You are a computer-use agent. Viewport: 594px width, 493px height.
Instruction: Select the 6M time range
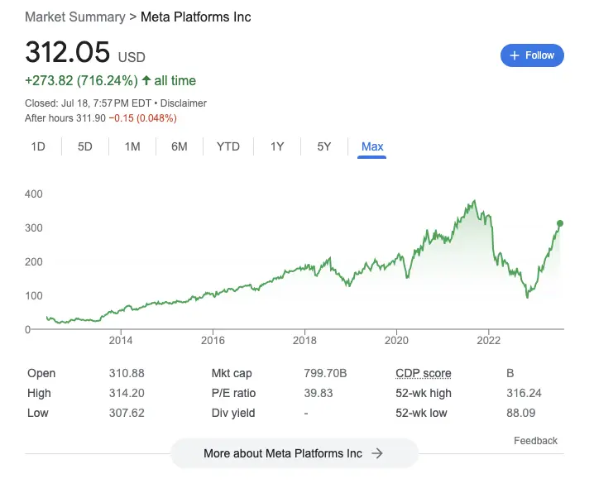coord(180,146)
